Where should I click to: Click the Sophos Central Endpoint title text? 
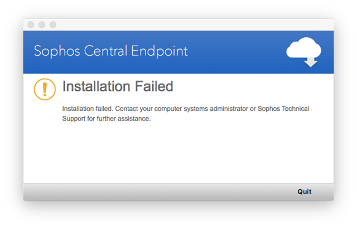110,51
